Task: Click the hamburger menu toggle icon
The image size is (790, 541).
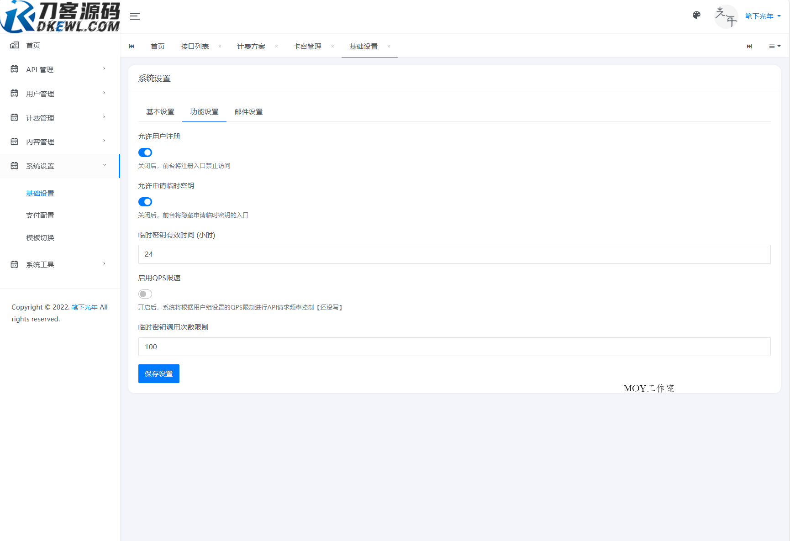Action: (x=135, y=16)
